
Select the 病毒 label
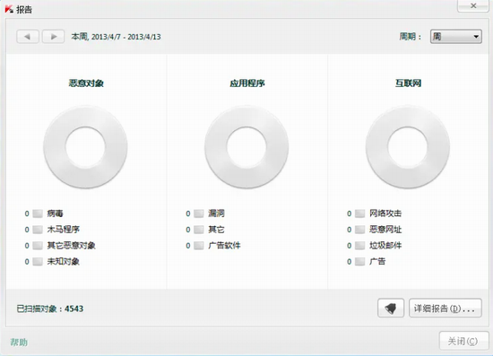coord(55,213)
